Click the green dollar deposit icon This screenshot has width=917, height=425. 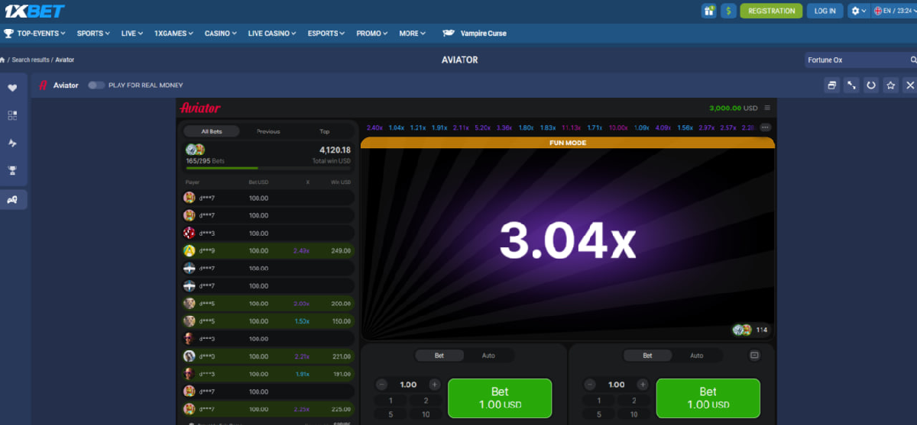pos(728,11)
